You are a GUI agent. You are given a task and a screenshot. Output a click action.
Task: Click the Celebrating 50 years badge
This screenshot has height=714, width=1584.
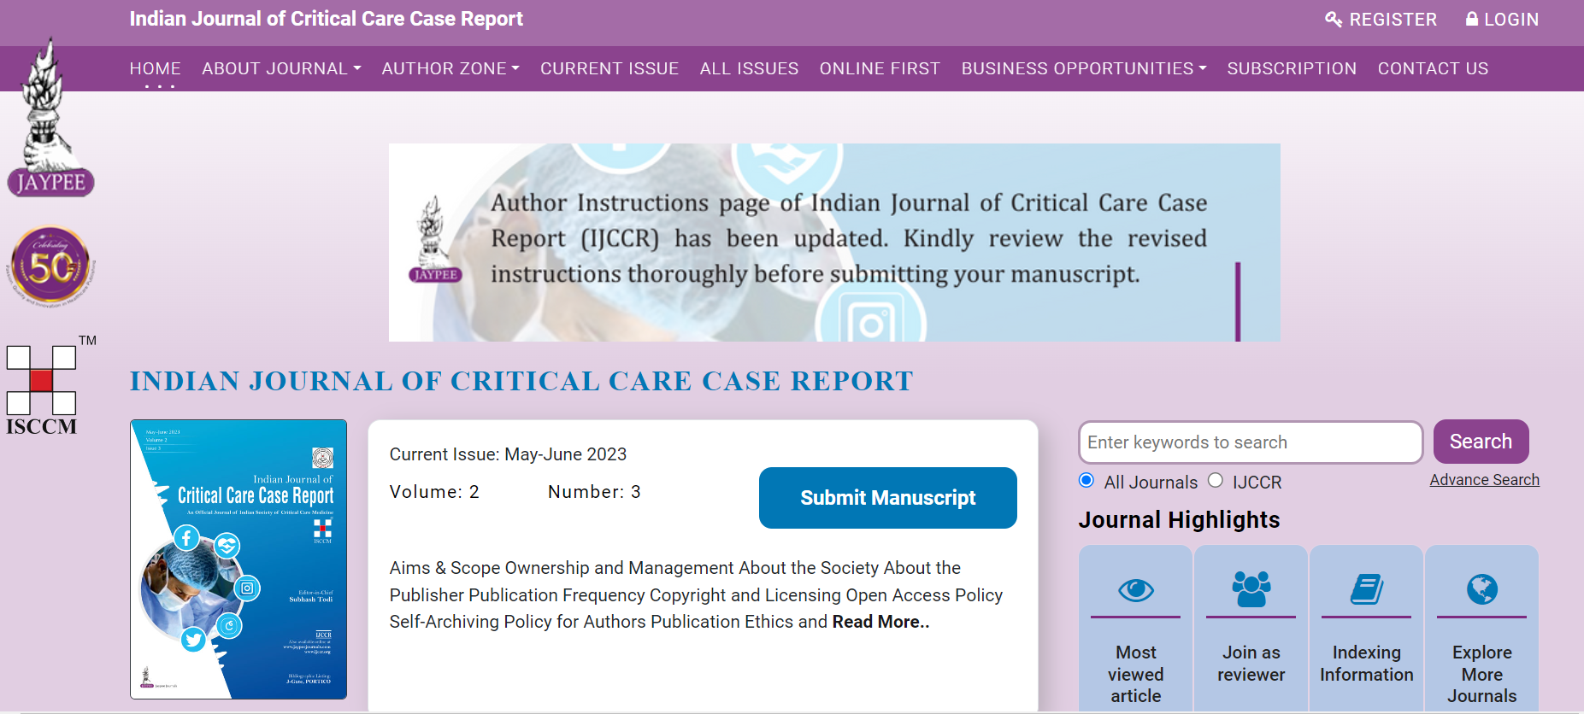click(50, 266)
